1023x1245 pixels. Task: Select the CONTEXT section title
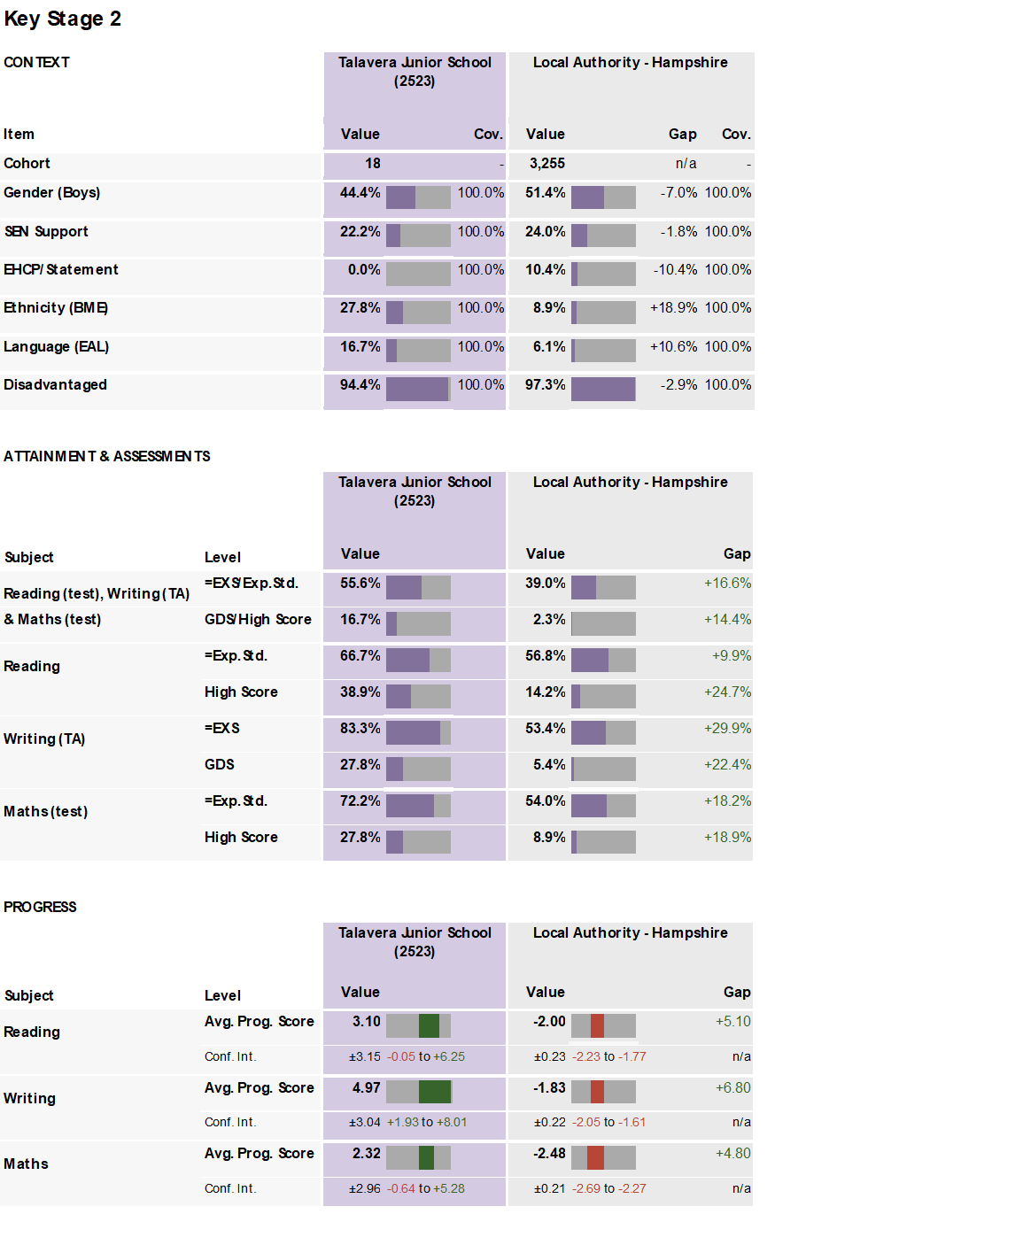[x=36, y=62]
